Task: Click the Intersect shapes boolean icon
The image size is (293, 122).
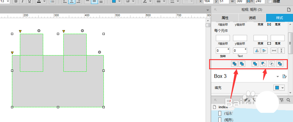Action: 272,64
